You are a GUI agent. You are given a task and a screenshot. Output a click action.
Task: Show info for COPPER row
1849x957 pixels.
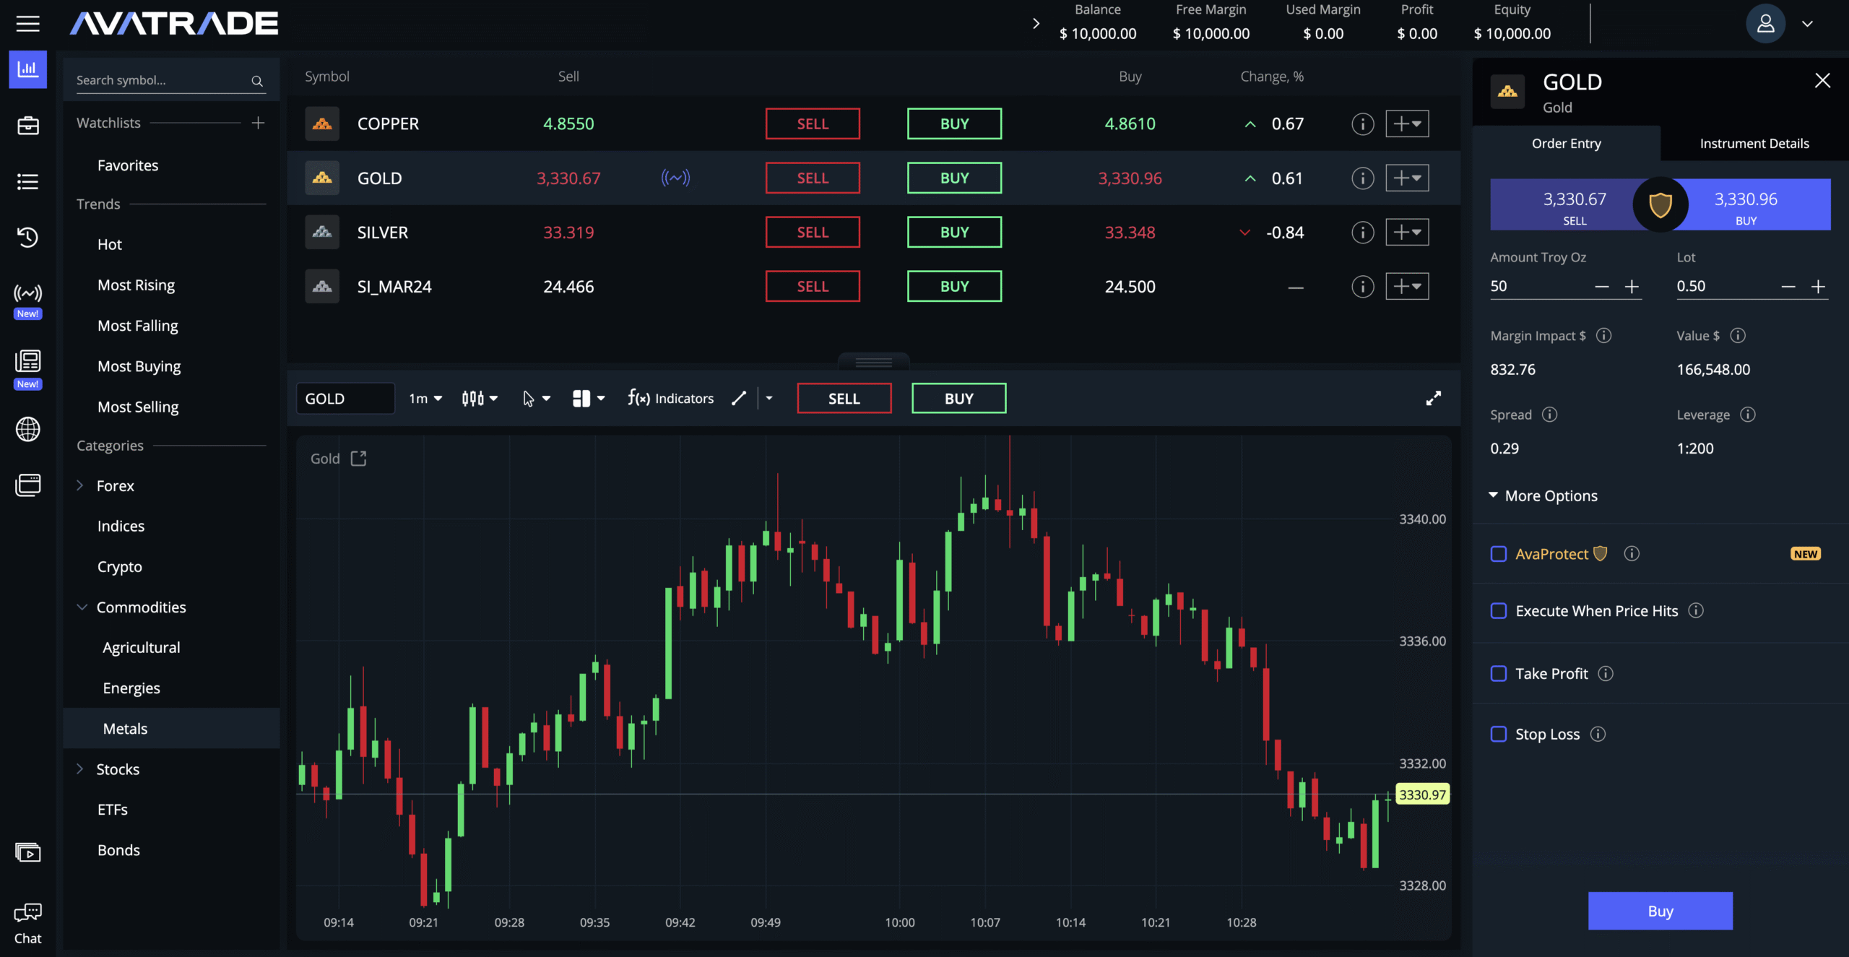tap(1362, 124)
